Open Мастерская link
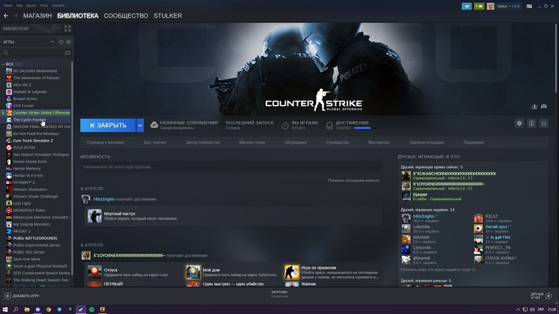 [x=378, y=142]
